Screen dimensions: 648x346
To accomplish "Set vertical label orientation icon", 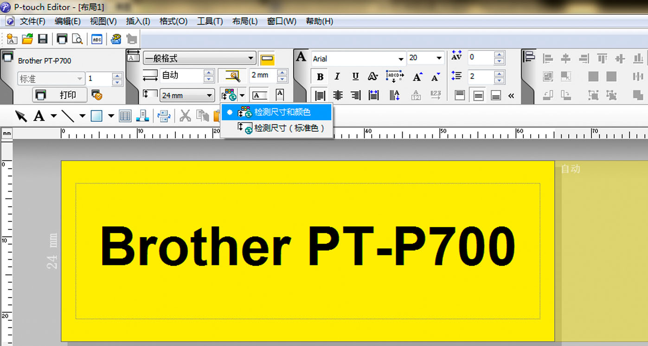I will [280, 95].
